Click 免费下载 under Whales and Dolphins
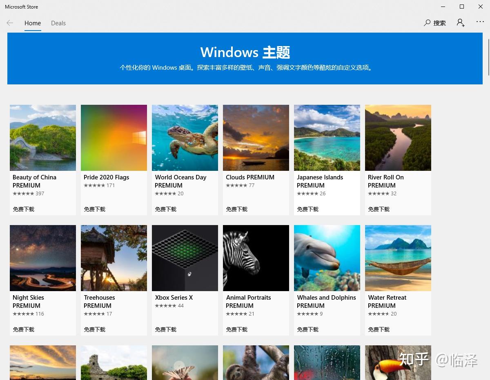The width and height of the screenshot is (490, 380). [x=308, y=329]
